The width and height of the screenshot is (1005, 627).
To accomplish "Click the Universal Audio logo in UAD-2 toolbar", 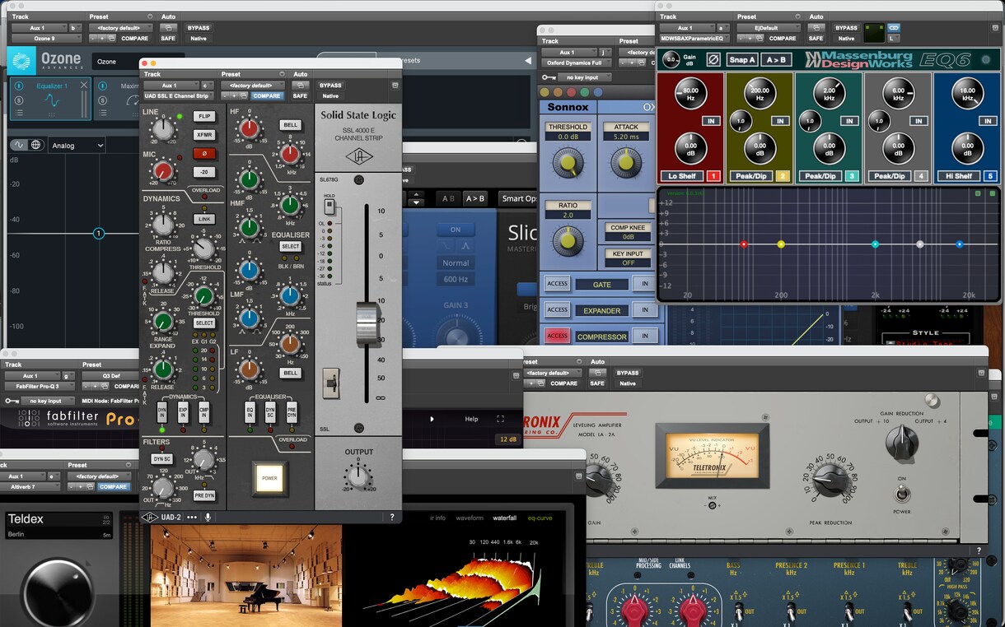I will pyautogui.click(x=150, y=517).
